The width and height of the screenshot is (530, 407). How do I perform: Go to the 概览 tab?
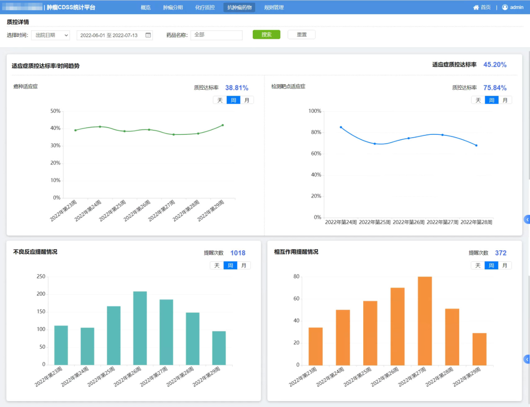click(x=146, y=7)
